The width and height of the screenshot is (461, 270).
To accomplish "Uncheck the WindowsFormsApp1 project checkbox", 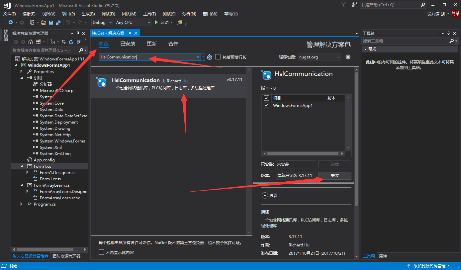I will [x=266, y=106].
